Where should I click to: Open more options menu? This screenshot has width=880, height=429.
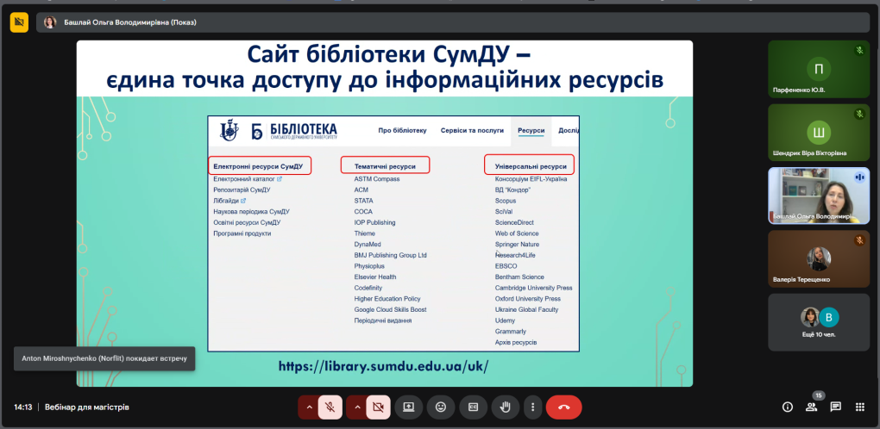coord(532,407)
